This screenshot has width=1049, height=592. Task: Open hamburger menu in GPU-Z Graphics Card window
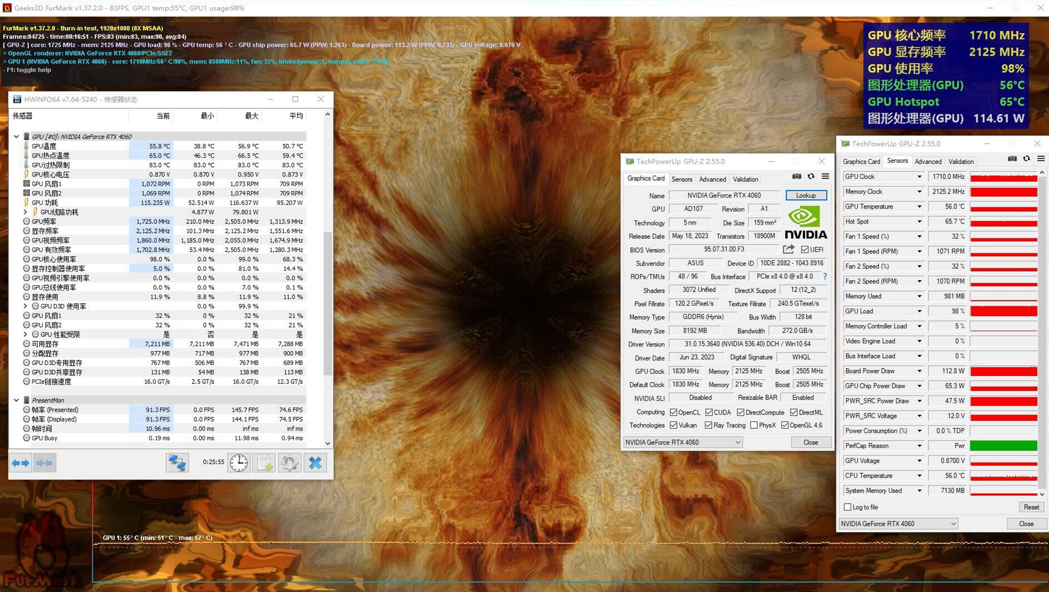point(825,176)
